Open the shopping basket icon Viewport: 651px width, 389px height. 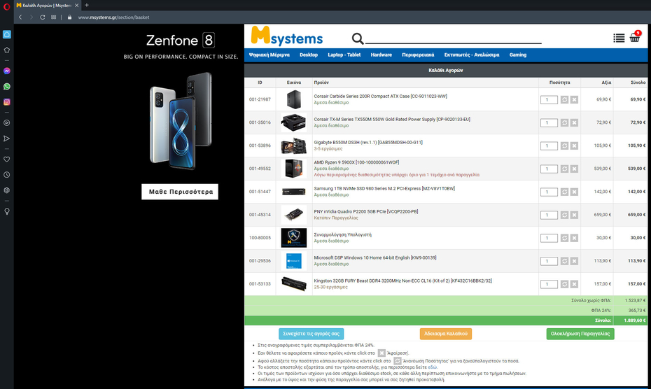click(x=635, y=37)
